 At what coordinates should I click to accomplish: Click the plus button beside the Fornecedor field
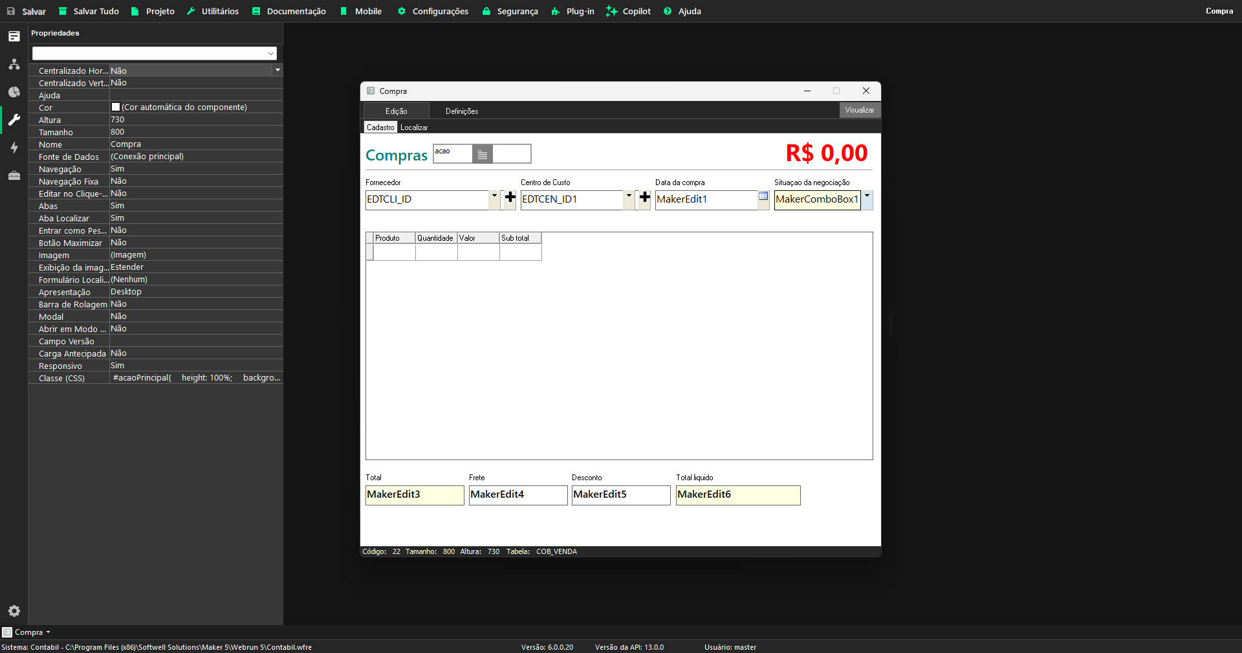510,198
